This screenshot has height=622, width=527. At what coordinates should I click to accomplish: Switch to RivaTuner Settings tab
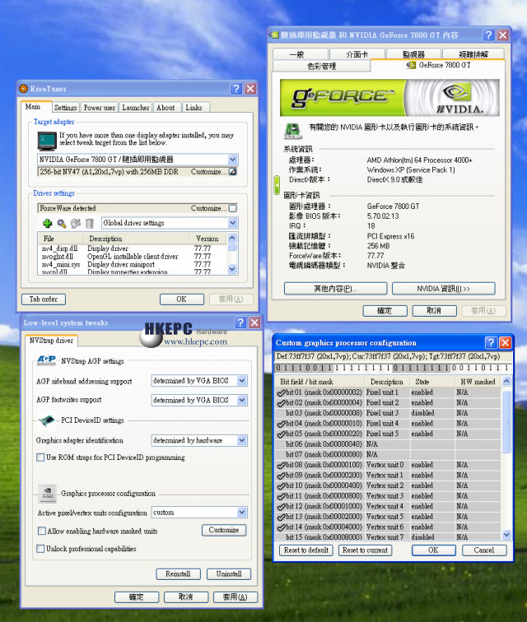(x=66, y=108)
